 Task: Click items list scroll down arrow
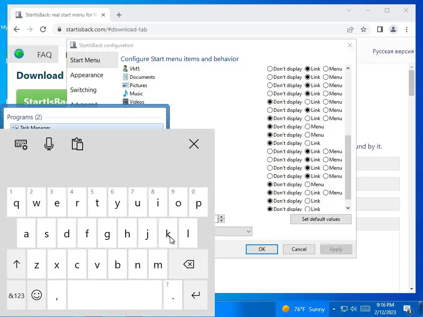point(348,208)
